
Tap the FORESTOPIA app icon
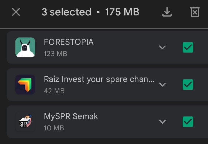[25, 47]
